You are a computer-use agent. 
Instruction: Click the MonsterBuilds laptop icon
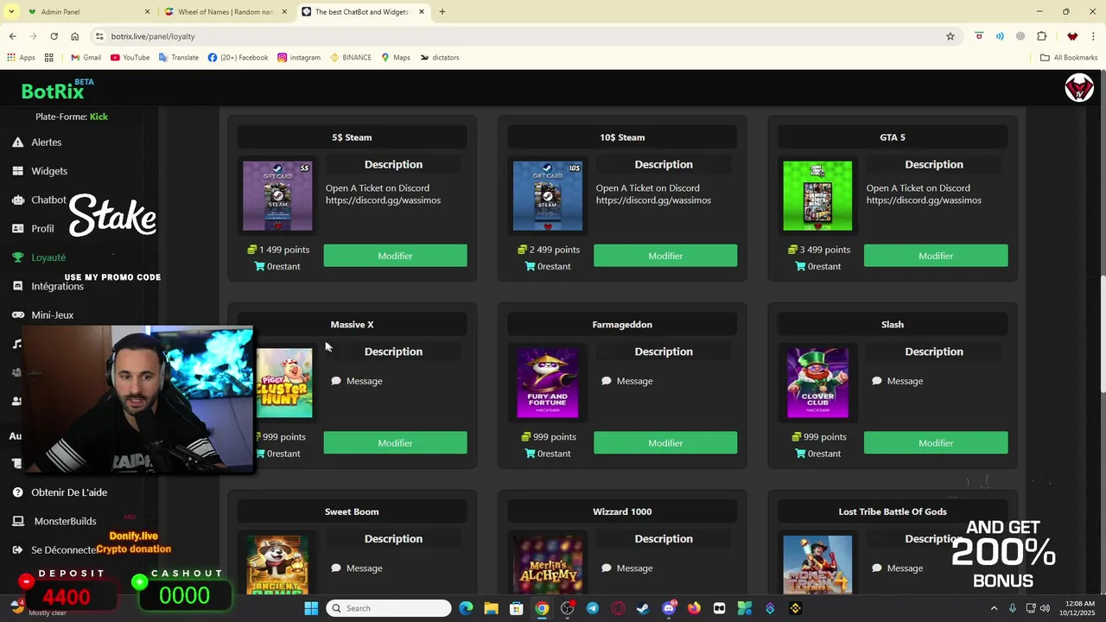point(17,521)
